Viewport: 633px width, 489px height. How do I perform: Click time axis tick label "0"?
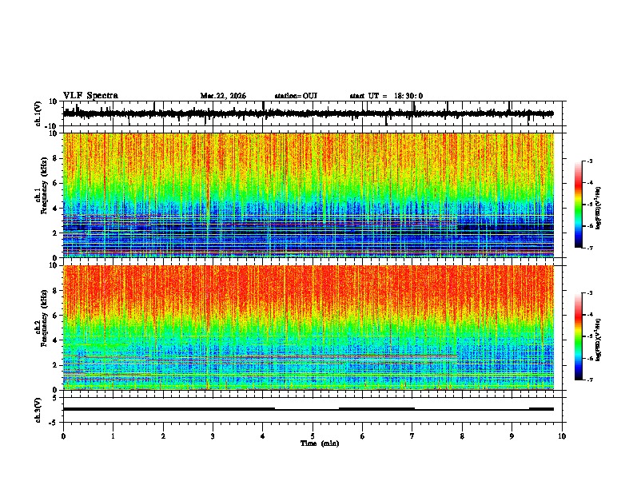(x=63, y=436)
